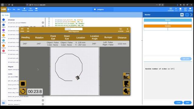
Task: Click the Start play button in the top toolbar
Action: [x=176, y=9]
